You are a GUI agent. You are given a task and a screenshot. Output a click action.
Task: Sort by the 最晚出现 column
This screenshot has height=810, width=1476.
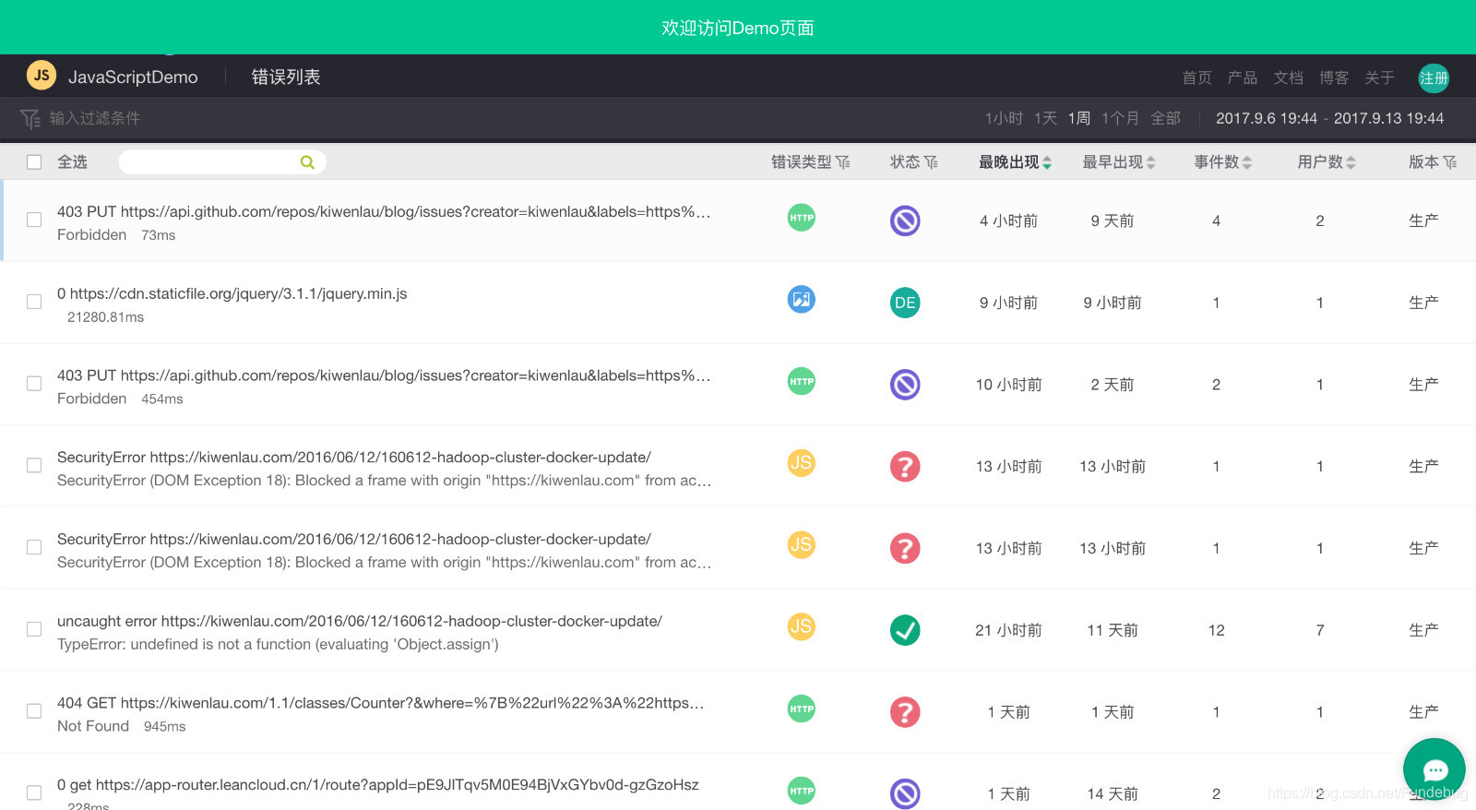point(1015,162)
